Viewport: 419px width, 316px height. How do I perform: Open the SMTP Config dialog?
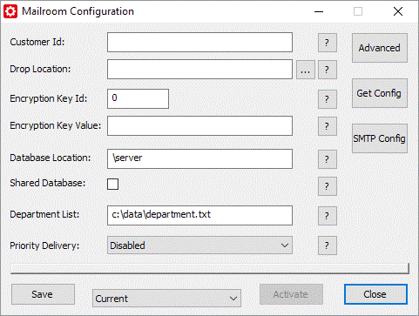tap(380, 138)
